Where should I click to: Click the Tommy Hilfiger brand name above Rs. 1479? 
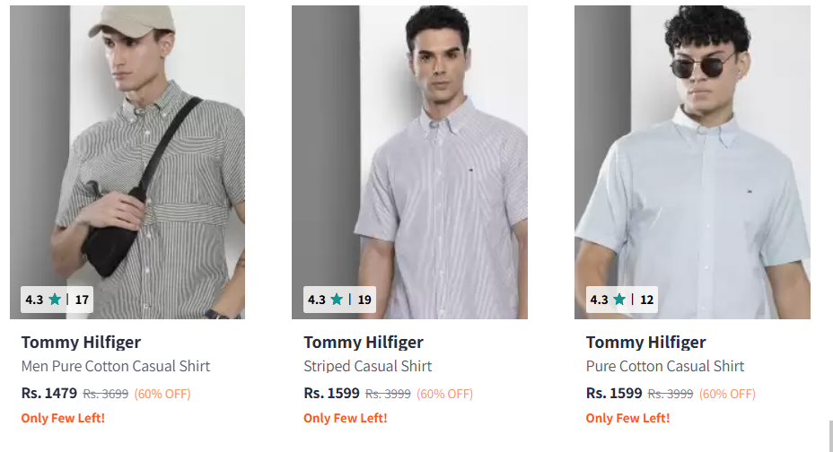81,342
